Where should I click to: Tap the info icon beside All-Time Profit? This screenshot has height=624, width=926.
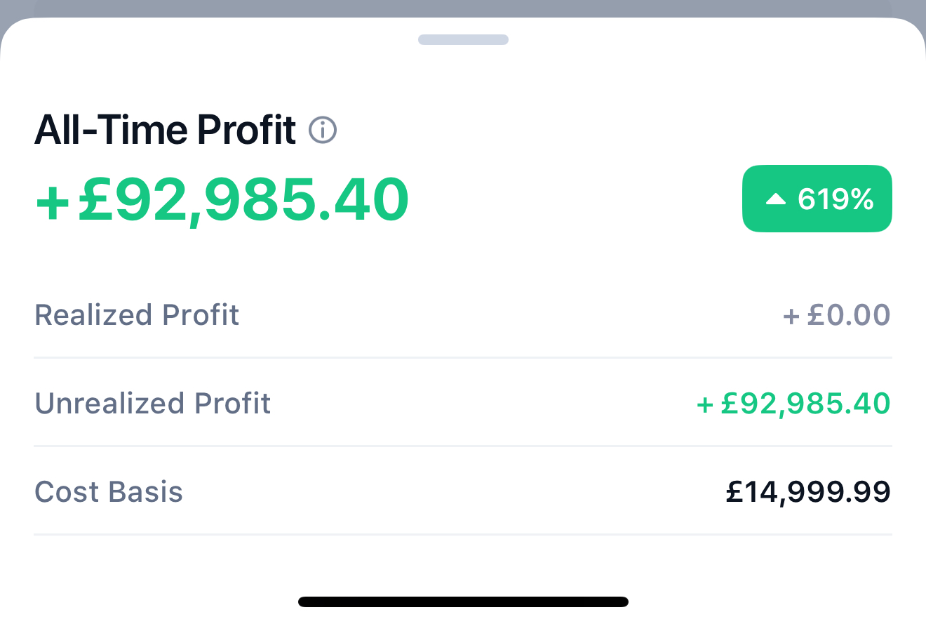[x=323, y=130]
